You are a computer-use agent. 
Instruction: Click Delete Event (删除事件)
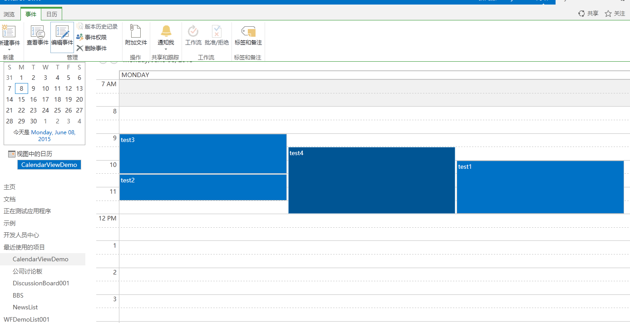pos(92,48)
